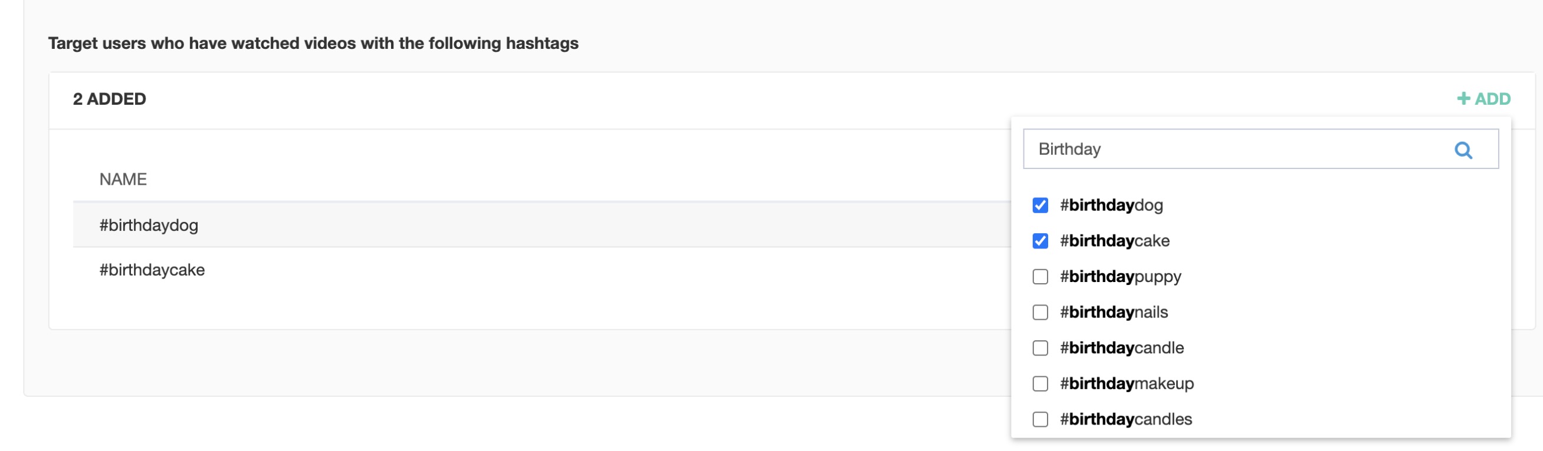Uncheck the #birthdaydog checkbox
The image size is (1543, 451).
click(1040, 205)
